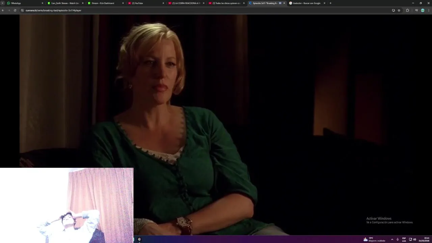The height and width of the screenshot is (243, 432).
Task: Expand the tab search dropdown arrow
Action: click(2, 3)
